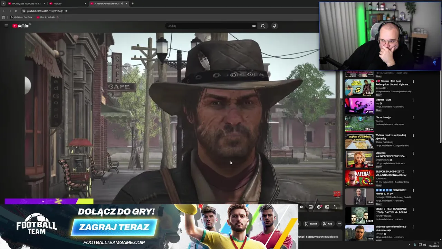Open kindome come dewiralnce 2 video title
This screenshot has width=442, height=249.
(x=392, y=228)
